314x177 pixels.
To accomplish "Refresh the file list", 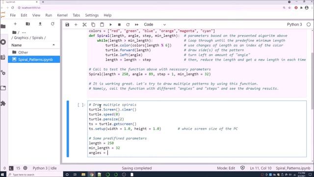I will [x=52, y=24].
